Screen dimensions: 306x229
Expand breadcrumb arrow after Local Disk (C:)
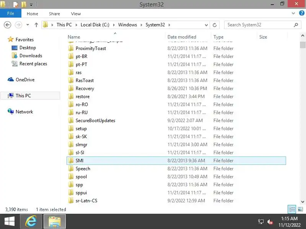tap(114, 25)
